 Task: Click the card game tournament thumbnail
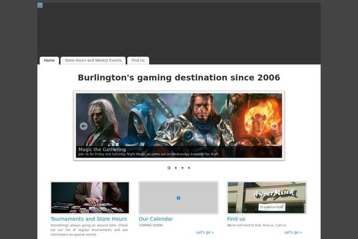pos(90,198)
